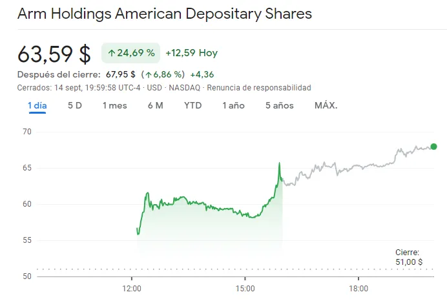Viewport: 447px width, 301px height.
Task: Open the 6 M chart view
Action: [x=155, y=105]
